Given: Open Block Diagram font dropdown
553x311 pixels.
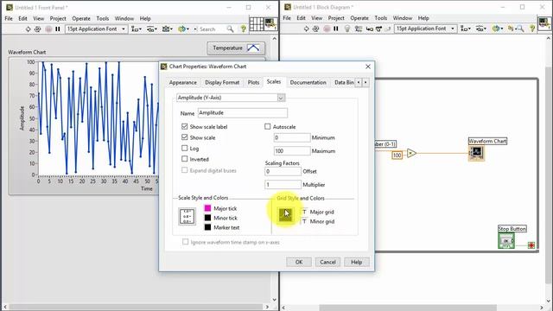Looking at the screenshot, I should tap(426, 29).
